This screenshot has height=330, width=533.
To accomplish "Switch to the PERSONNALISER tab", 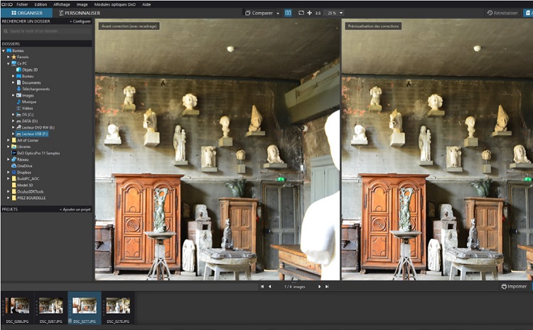I will coord(78,13).
